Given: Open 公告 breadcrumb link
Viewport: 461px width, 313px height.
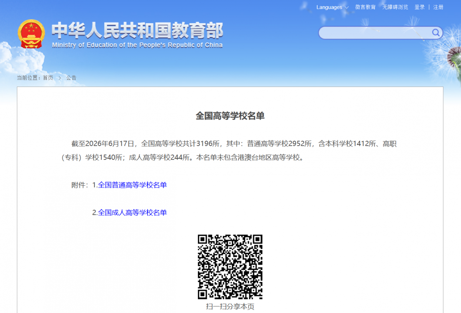Looking at the screenshot, I should [71, 78].
